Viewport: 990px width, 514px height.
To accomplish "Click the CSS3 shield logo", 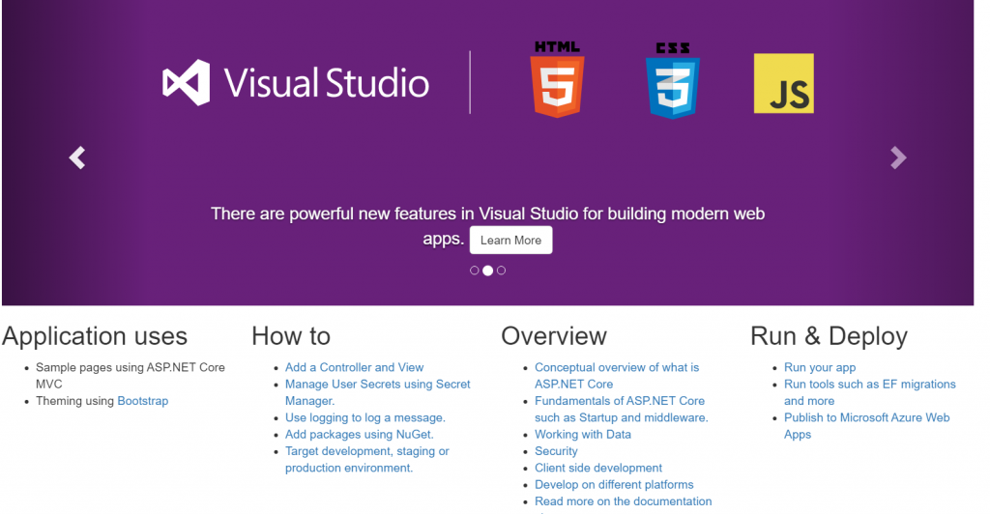I will pyautogui.click(x=673, y=81).
